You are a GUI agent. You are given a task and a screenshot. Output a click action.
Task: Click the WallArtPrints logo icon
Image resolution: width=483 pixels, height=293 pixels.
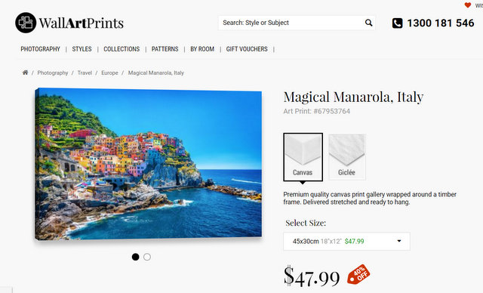pos(26,23)
